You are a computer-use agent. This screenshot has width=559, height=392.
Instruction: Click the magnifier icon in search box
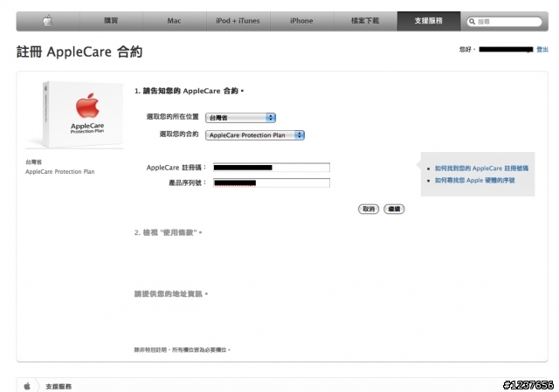(472, 22)
